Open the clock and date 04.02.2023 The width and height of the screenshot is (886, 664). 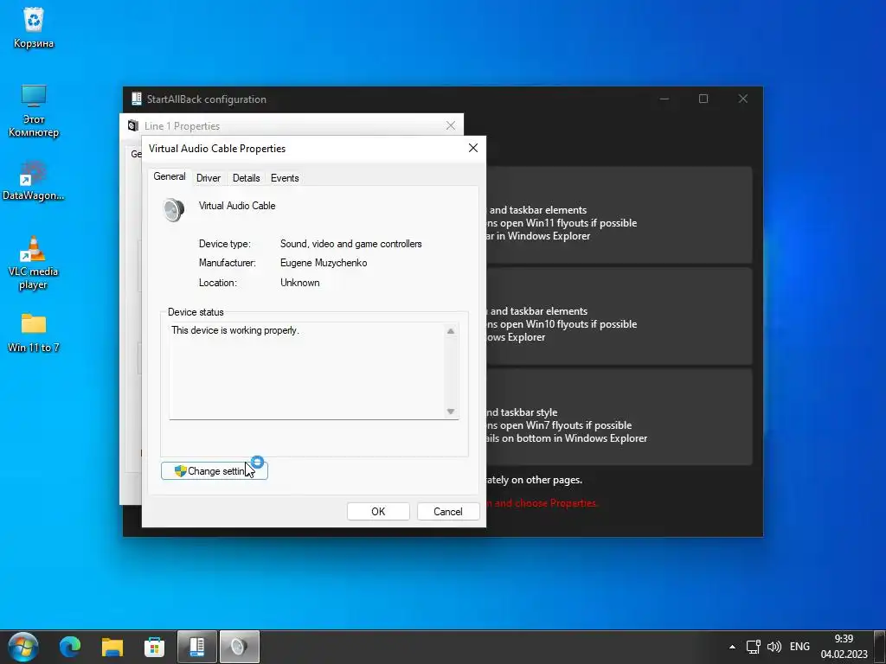click(844, 647)
